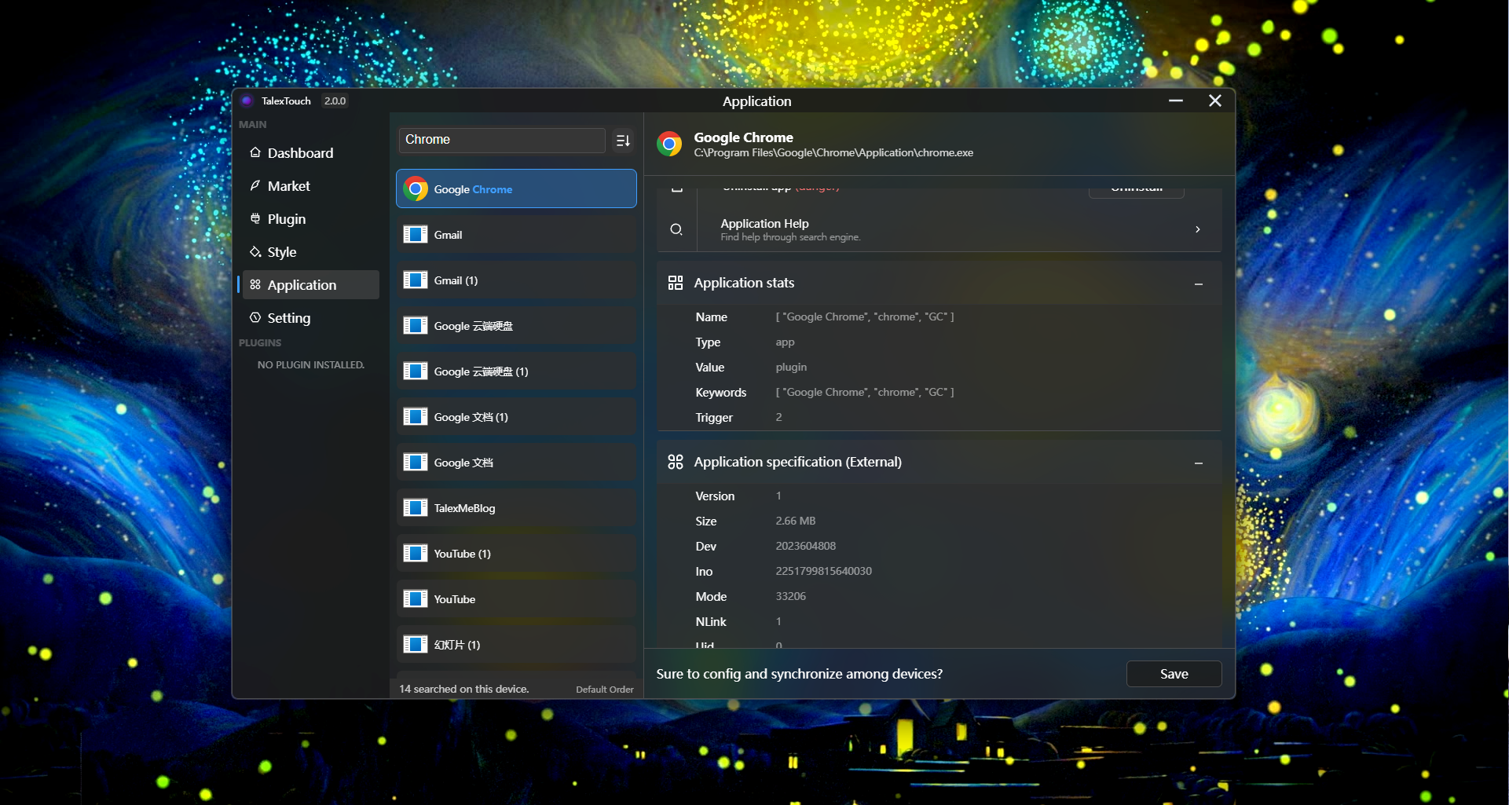Click the "NO PLUGIN INSTALLED." text in the sidebar
The height and width of the screenshot is (805, 1509).
click(311, 365)
